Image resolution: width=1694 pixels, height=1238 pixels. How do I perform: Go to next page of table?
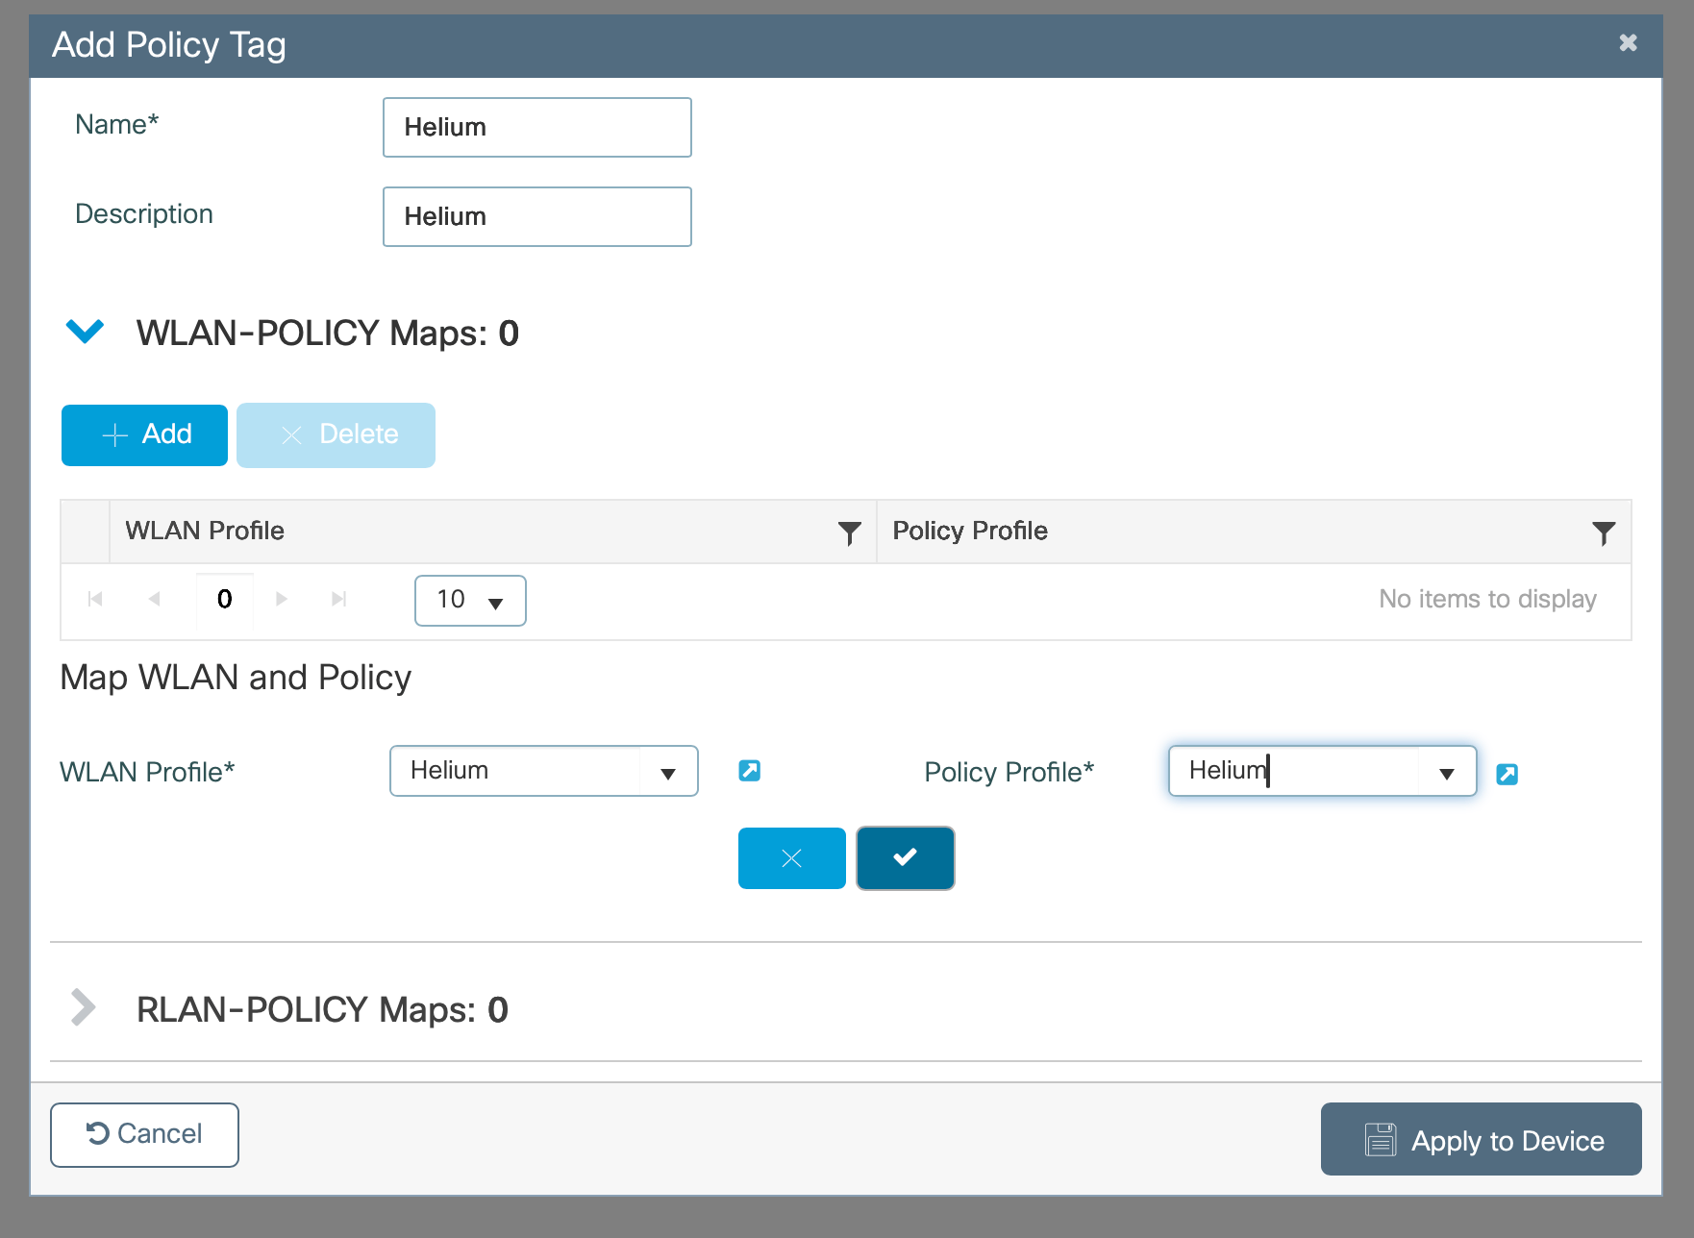[x=282, y=600]
